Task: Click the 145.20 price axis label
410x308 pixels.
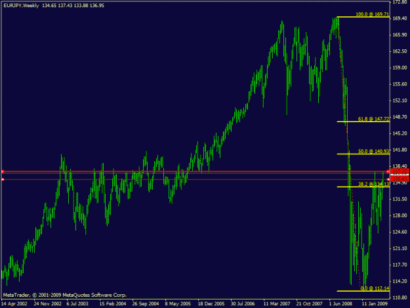Action: (400, 133)
